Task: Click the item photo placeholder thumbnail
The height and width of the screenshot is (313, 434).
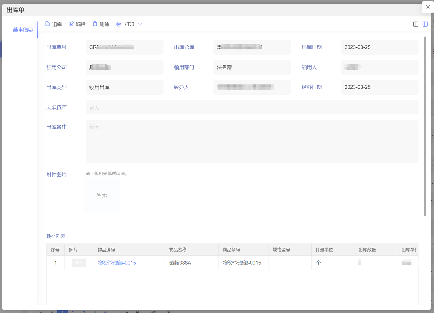Action: (79, 263)
